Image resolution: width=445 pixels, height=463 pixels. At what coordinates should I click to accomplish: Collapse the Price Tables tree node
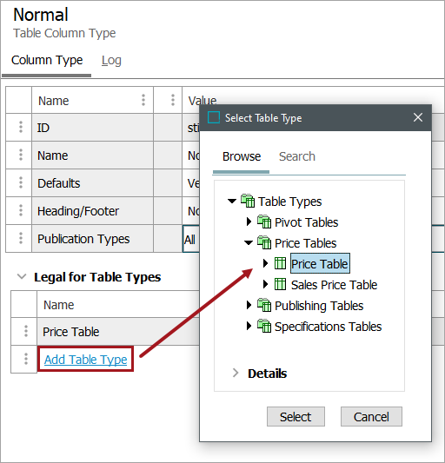point(249,242)
